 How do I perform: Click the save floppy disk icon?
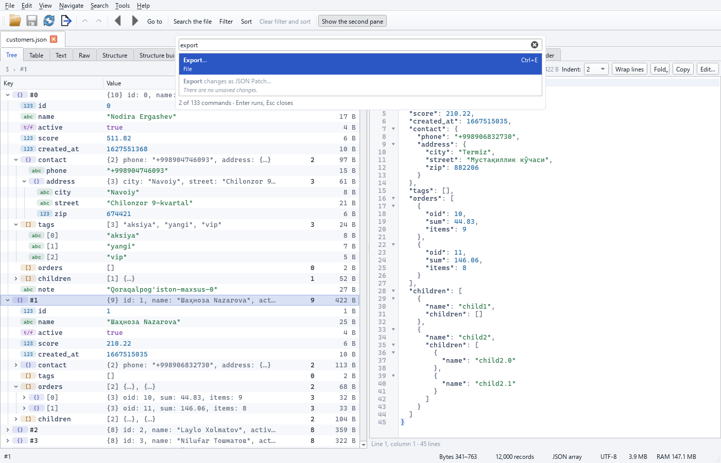[32, 21]
